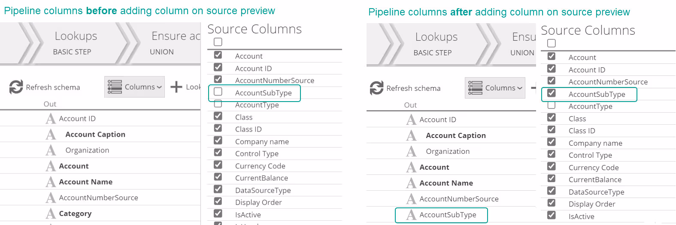Select bold Account row in after output list

click(x=451, y=167)
